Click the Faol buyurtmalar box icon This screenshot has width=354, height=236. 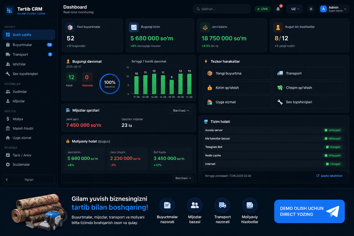click(x=70, y=27)
